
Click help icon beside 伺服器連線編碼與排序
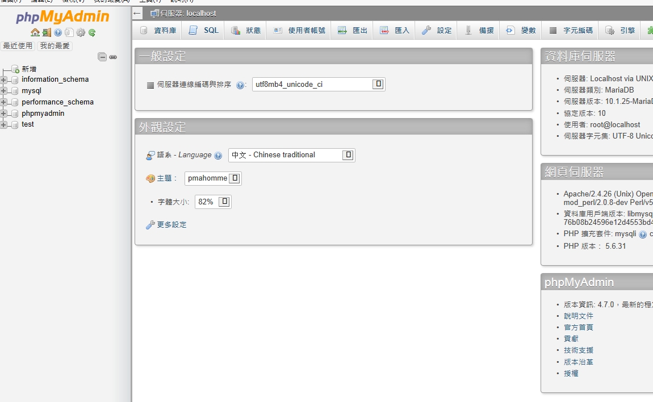pos(240,85)
